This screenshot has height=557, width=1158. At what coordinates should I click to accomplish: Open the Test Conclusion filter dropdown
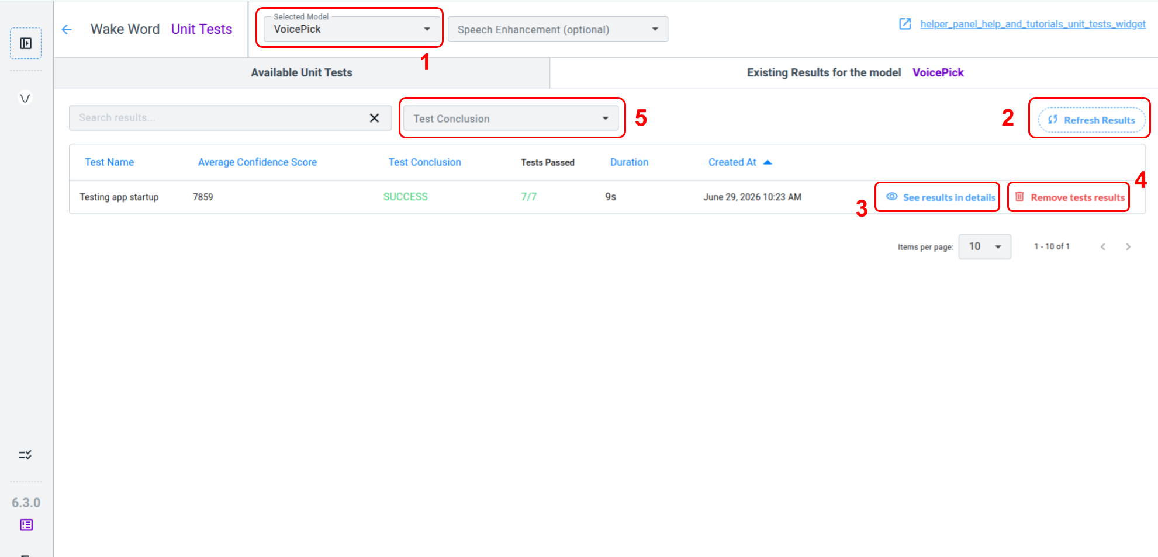[x=511, y=119]
